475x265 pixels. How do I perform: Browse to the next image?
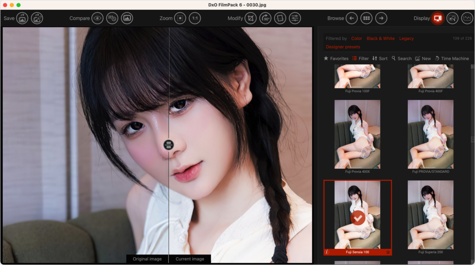click(x=381, y=18)
